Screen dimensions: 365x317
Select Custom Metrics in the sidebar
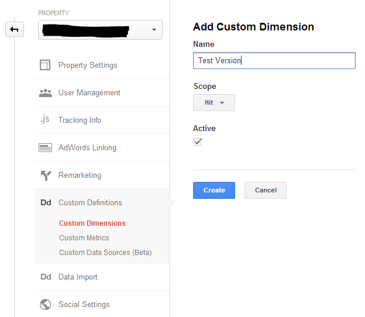[84, 238]
